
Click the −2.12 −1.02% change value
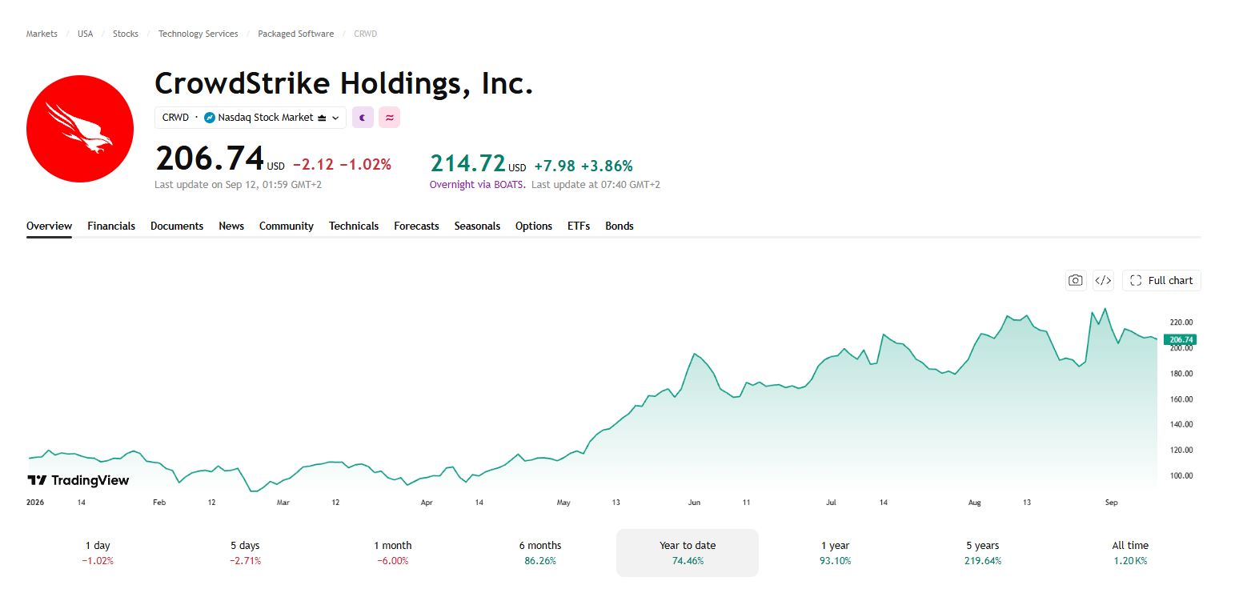[x=342, y=165]
